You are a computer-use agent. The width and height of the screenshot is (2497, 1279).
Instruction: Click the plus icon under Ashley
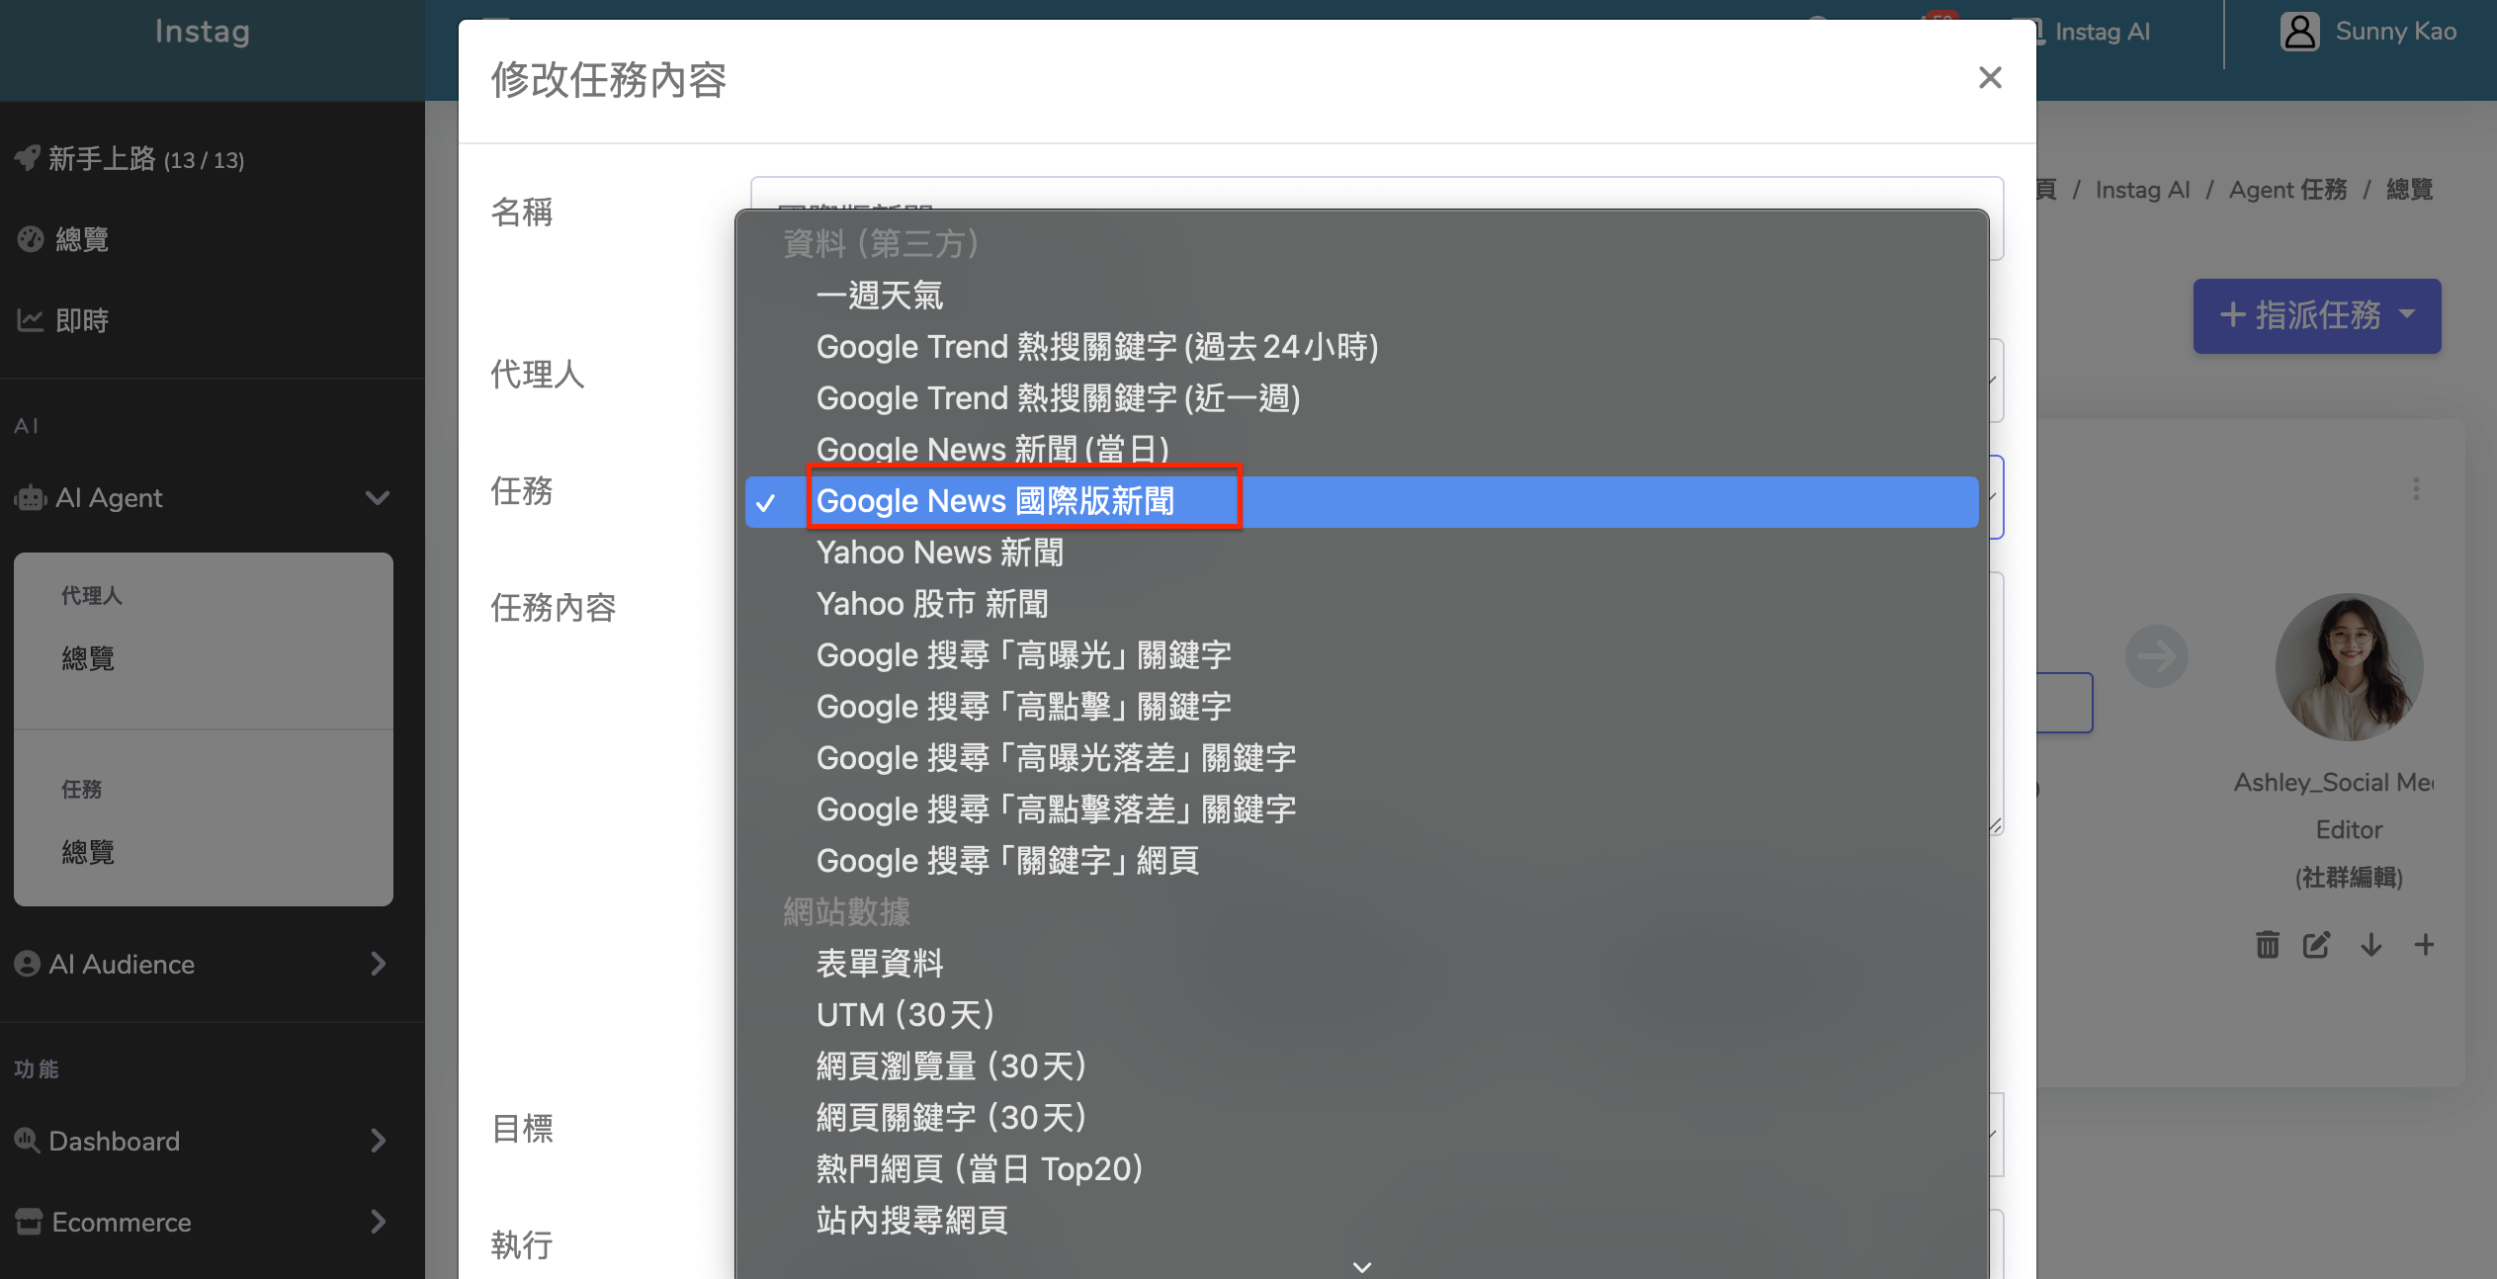pos(2424,945)
